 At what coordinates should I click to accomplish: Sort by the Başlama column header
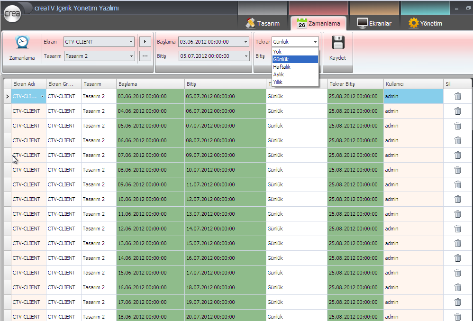(x=150, y=84)
